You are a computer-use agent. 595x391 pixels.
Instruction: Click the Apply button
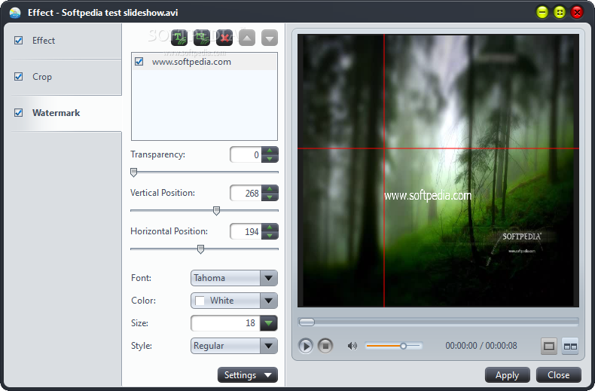click(x=508, y=375)
